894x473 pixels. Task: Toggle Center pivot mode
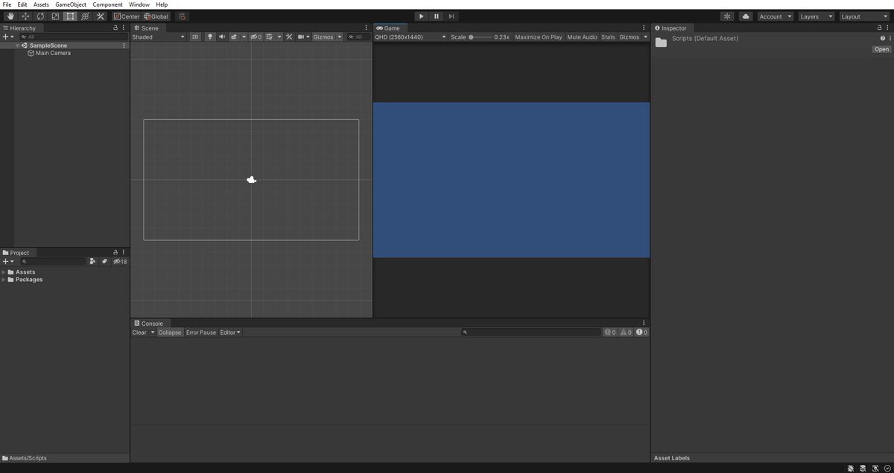pyautogui.click(x=126, y=16)
